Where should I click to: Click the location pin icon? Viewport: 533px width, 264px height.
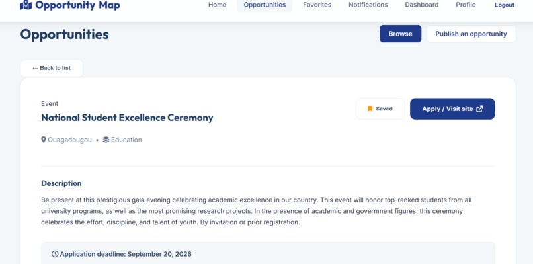(x=44, y=140)
